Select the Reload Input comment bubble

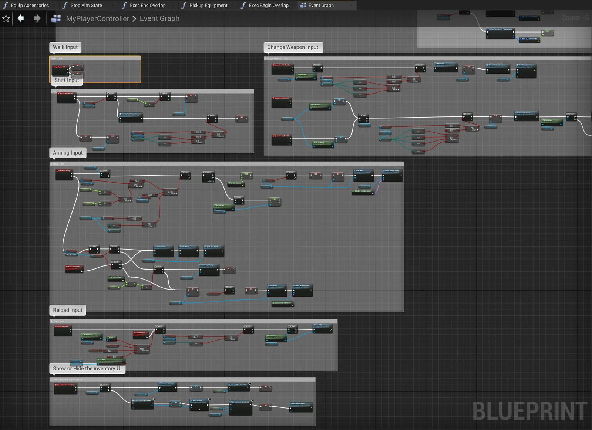point(68,310)
